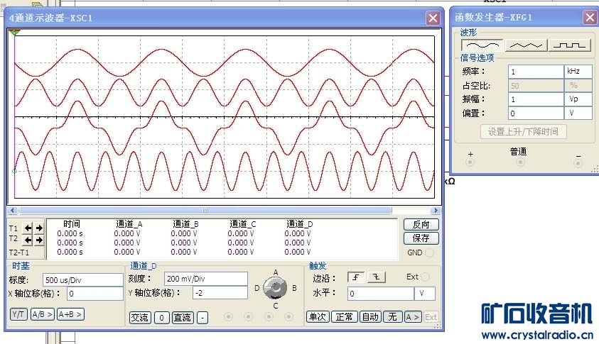
Task: Switch display to Y/T mode
Action: coord(18,314)
